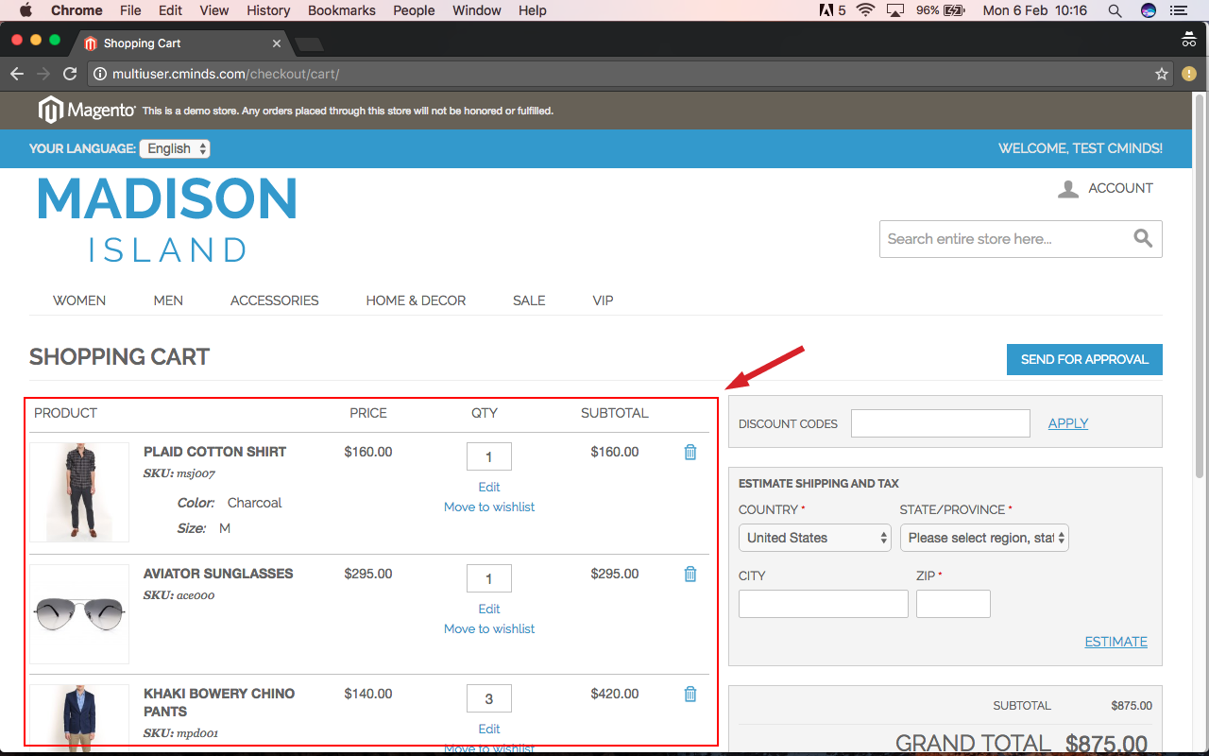Viewport: 1209px width, 756px height.
Task: Open the Khaki Bowery Chino Pants product link
Action: [x=219, y=702]
